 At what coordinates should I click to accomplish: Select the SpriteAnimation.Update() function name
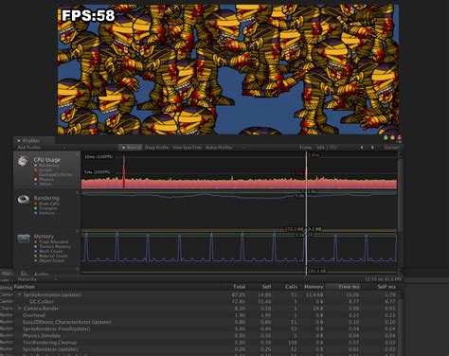pyautogui.click(x=52, y=294)
